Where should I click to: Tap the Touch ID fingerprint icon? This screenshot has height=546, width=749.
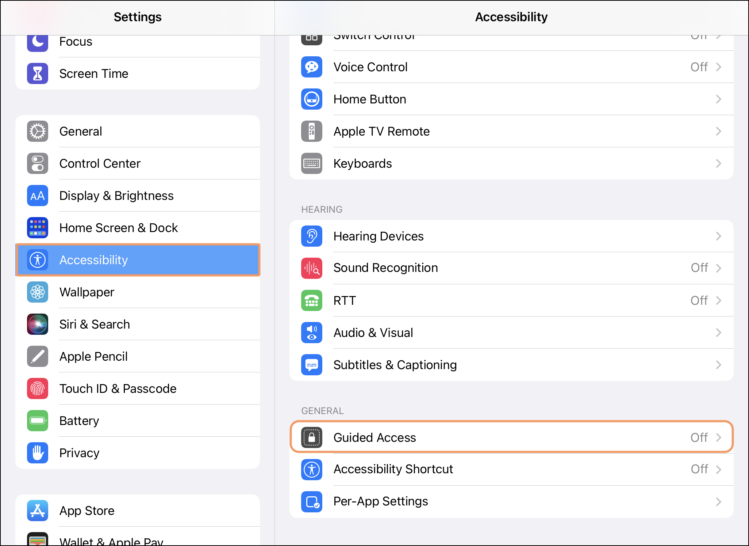(x=38, y=388)
